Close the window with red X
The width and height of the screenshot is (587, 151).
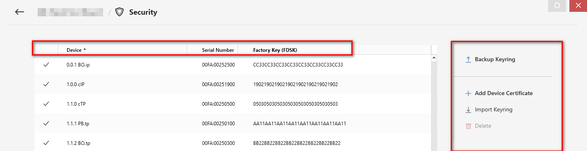578,5
